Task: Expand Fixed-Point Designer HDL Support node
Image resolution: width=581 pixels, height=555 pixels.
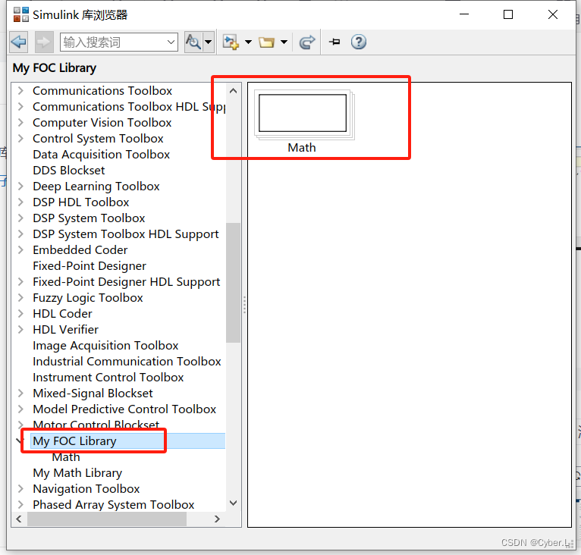Action: 20,281
